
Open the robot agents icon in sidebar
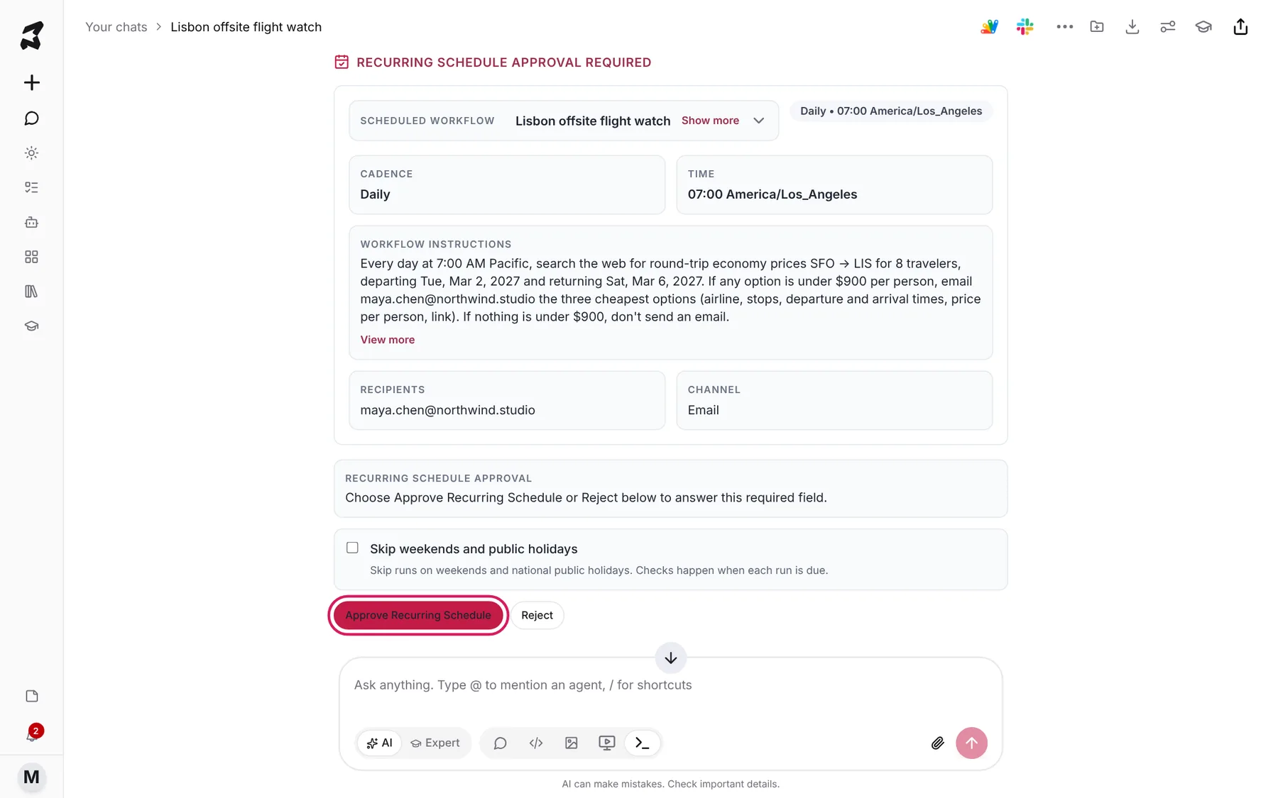click(x=31, y=222)
